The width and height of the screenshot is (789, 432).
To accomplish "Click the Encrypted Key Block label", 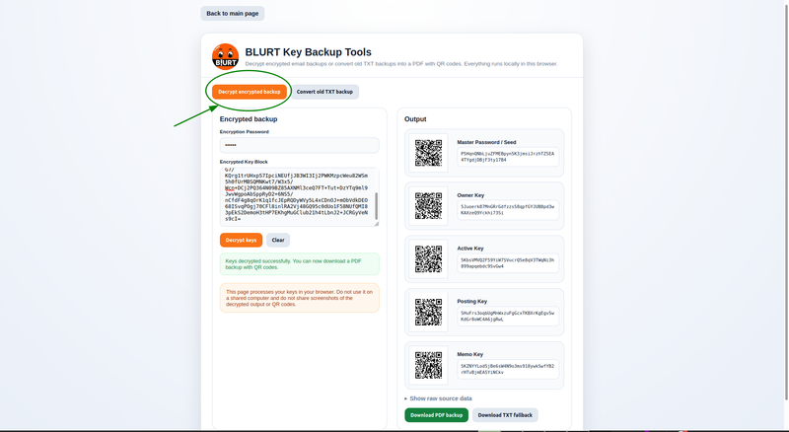I will coord(244,162).
